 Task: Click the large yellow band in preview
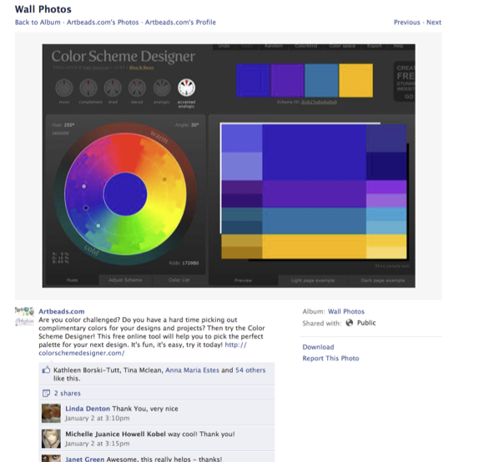315,246
